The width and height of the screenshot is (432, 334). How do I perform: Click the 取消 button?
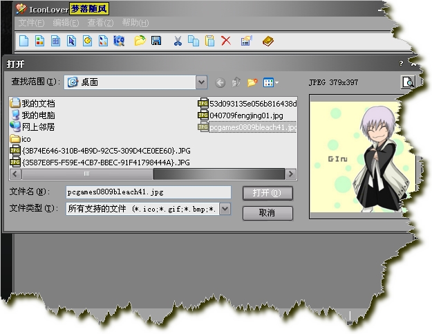[x=267, y=213]
